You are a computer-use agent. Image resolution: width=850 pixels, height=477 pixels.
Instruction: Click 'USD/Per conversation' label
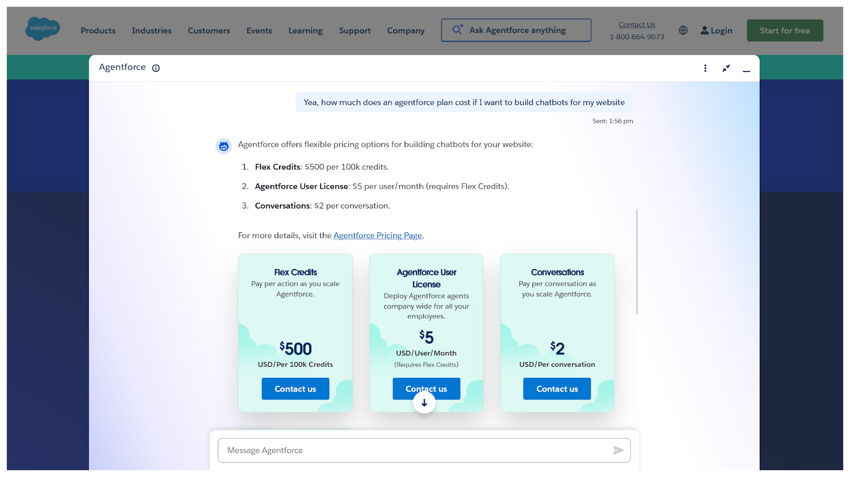point(557,365)
